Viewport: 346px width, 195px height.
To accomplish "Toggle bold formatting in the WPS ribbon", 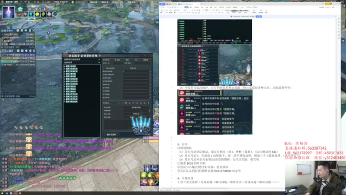I will click(x=175, y=13).
